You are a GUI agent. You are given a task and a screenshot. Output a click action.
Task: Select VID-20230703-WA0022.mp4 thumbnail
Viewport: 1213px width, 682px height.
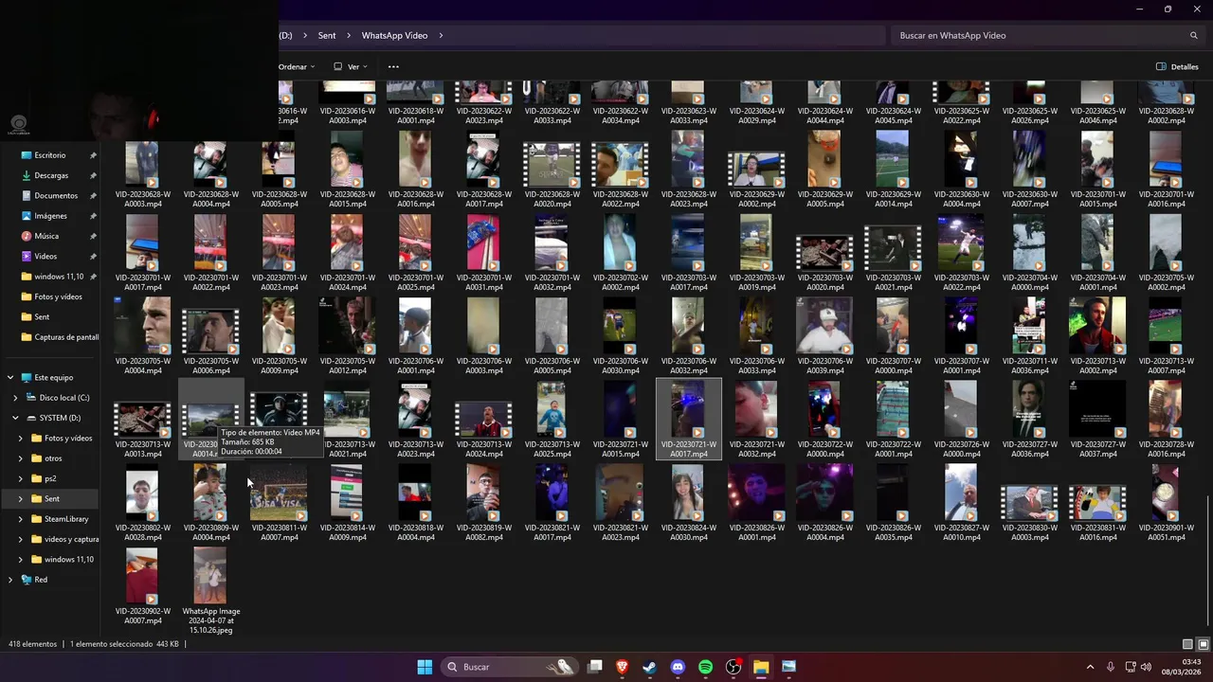(961, 242)
